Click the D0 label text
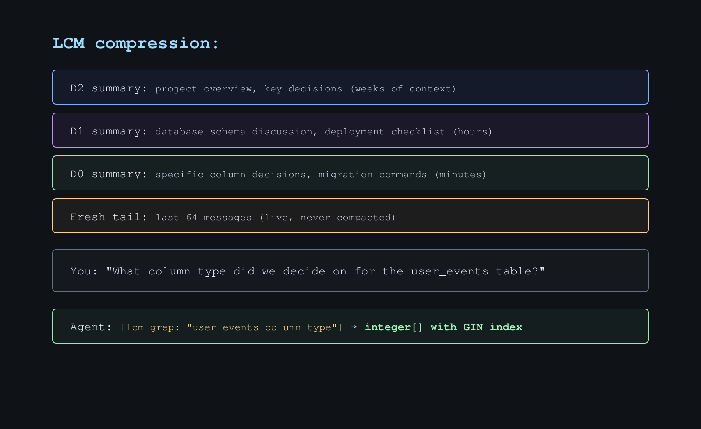This screenshot has width=701, height=429. tap(77, 174)
